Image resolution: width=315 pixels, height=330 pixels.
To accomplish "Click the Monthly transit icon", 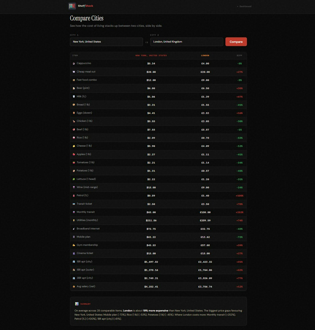I will (74, 212).
